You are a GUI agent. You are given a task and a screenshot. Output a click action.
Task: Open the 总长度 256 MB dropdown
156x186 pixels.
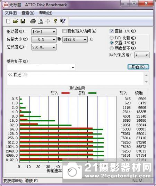[x=44, y=47]
